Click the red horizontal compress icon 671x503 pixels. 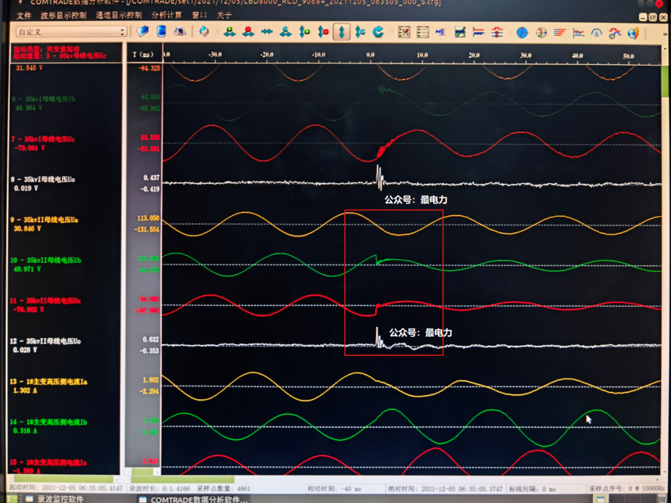click(x=248, y=32)
